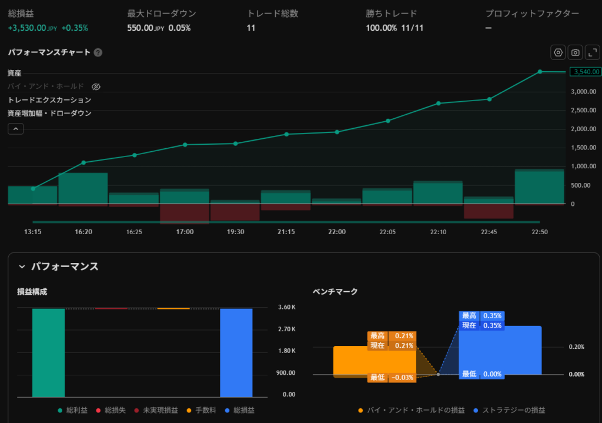Viewport: 602px width, 423px height.
Task: Click the help icon beside パフォーマンスチャート
Action: tap(98, 52)
